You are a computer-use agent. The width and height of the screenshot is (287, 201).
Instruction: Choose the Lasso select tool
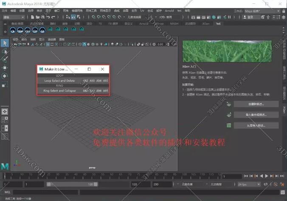tap(5, 51)
